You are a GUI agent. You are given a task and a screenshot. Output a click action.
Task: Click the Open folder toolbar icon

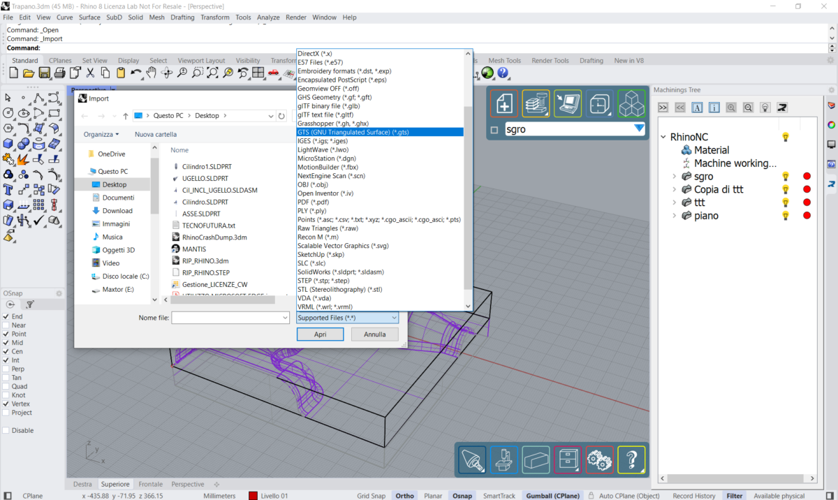click(x=29, y=73)
